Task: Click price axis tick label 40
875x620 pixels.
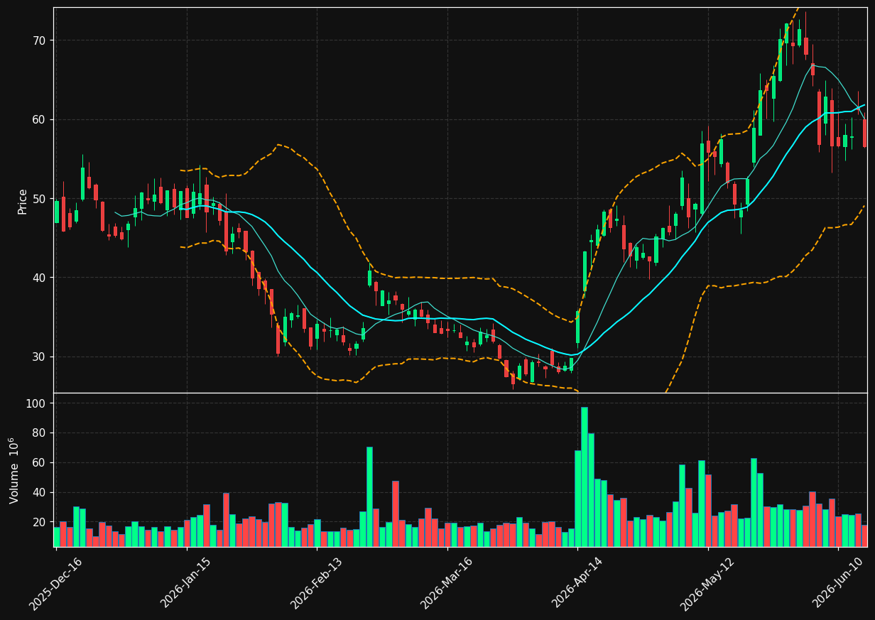Action: [38, 278]
